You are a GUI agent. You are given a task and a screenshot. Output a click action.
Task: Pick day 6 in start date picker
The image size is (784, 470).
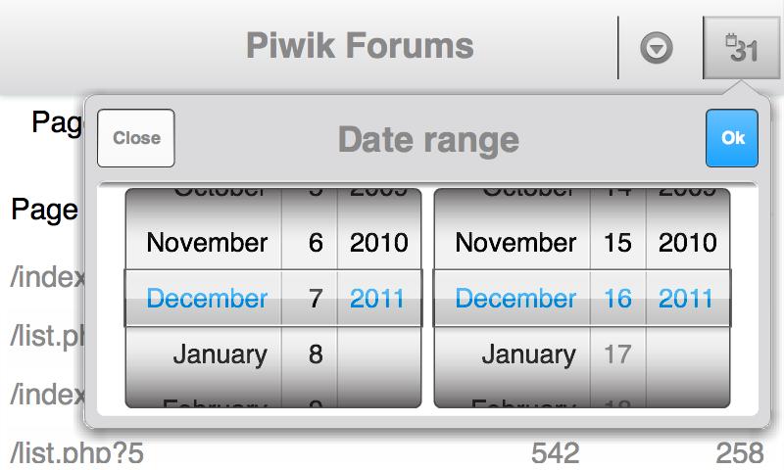315,243
